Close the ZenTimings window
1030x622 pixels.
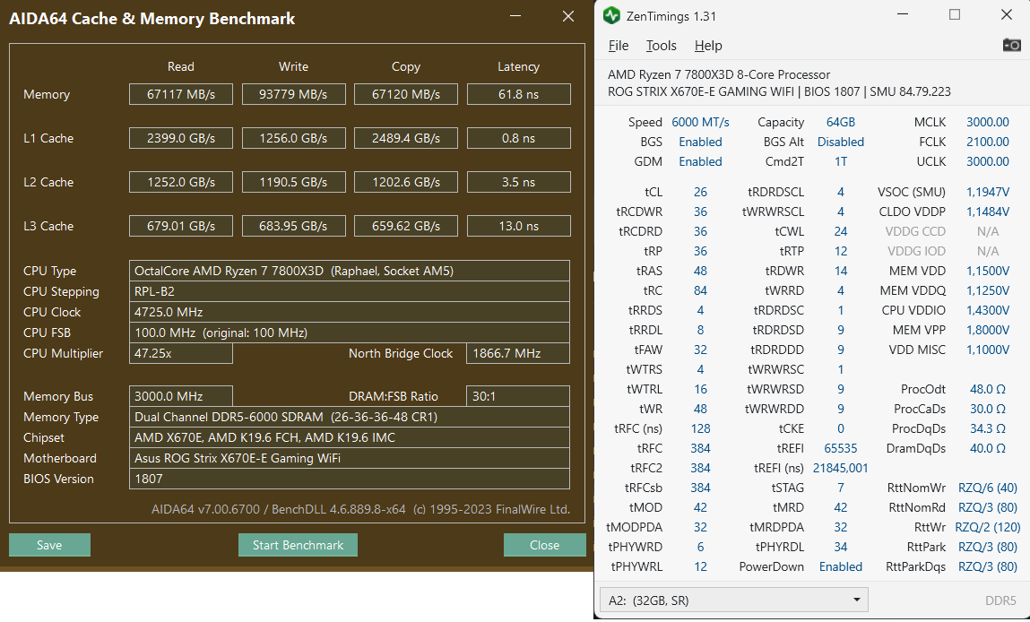pos(1006,13)
